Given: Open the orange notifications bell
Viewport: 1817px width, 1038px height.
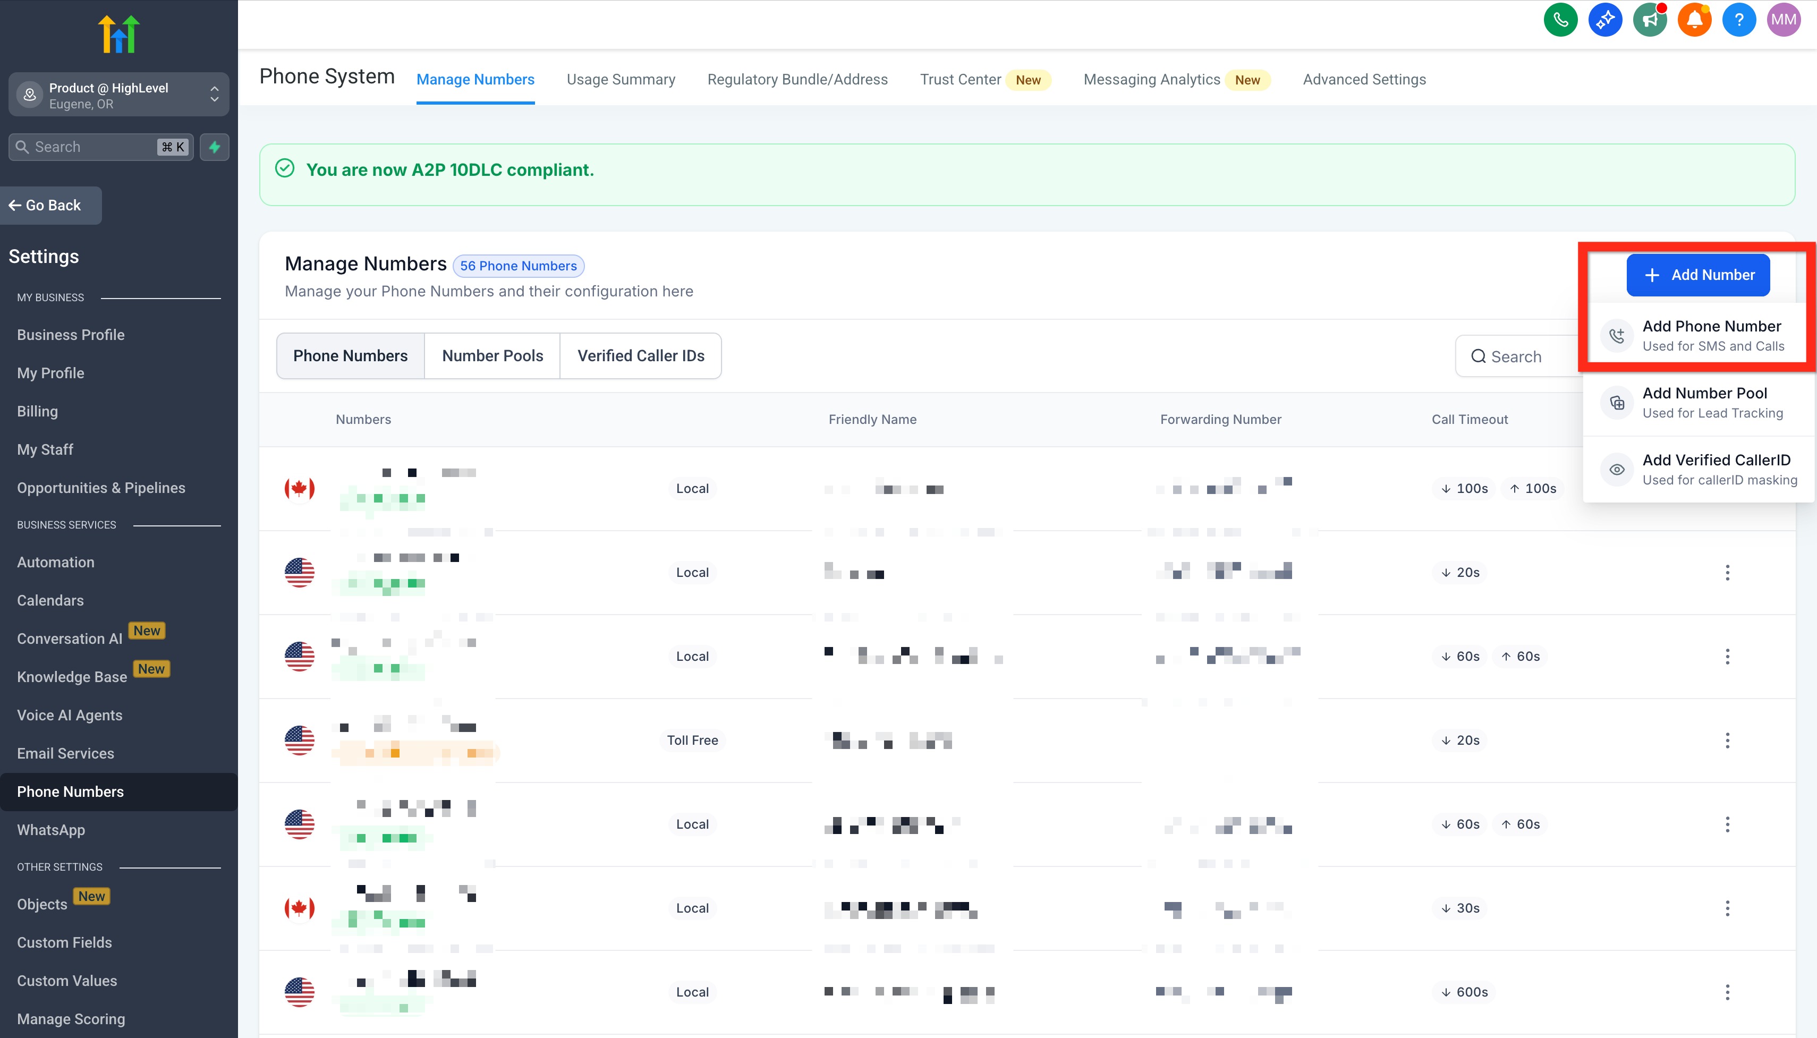Looking at the screenshot, I should point(1694,19).
